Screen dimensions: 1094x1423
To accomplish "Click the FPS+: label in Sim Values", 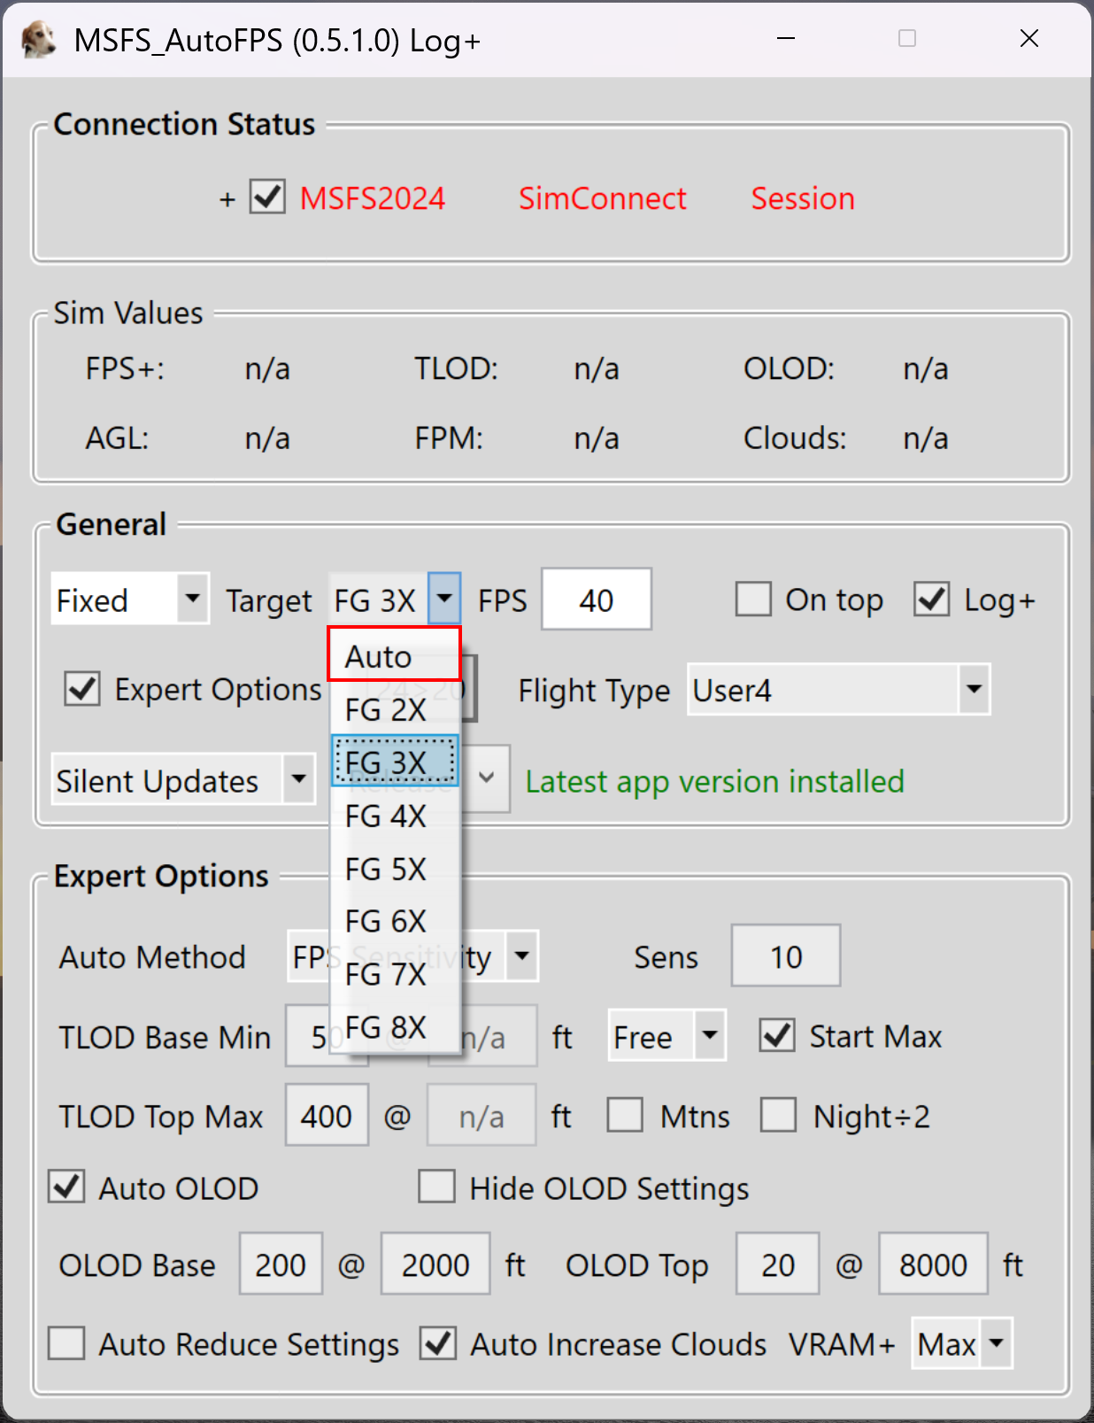I will 125,367.
